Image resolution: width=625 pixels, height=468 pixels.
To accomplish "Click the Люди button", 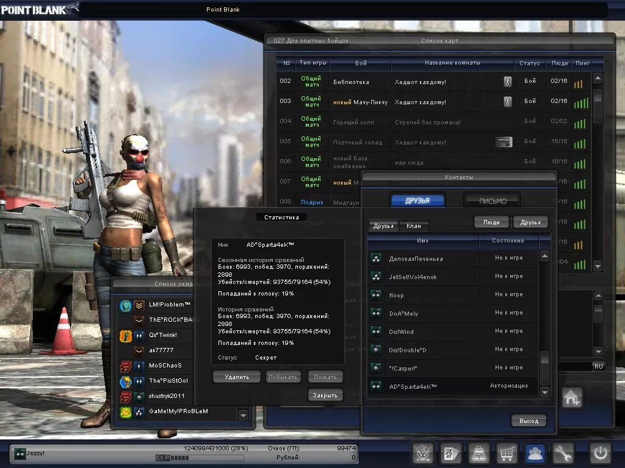I will 491,222.
